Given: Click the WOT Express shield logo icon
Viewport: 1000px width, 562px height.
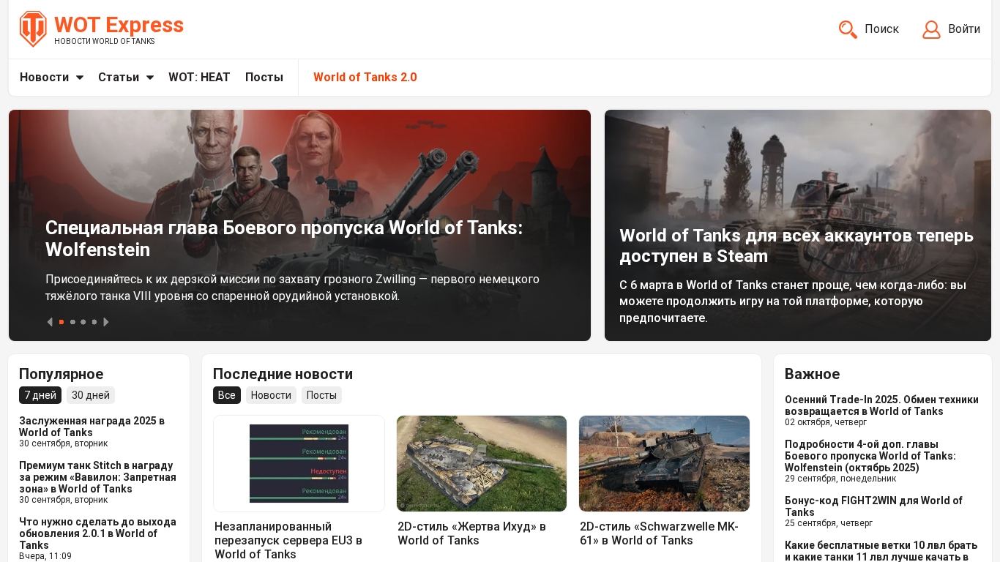Looking at the screenshot, I should 33,29.
